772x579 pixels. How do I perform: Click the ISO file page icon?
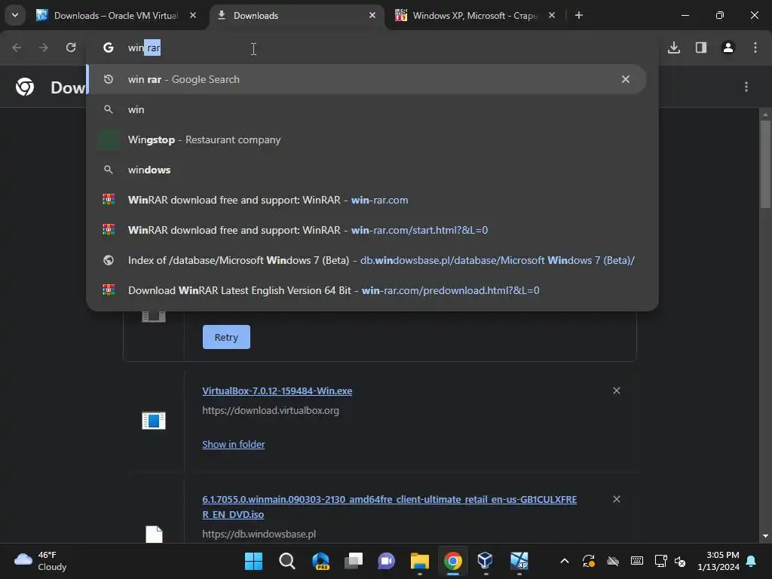[x=154, y=535]
